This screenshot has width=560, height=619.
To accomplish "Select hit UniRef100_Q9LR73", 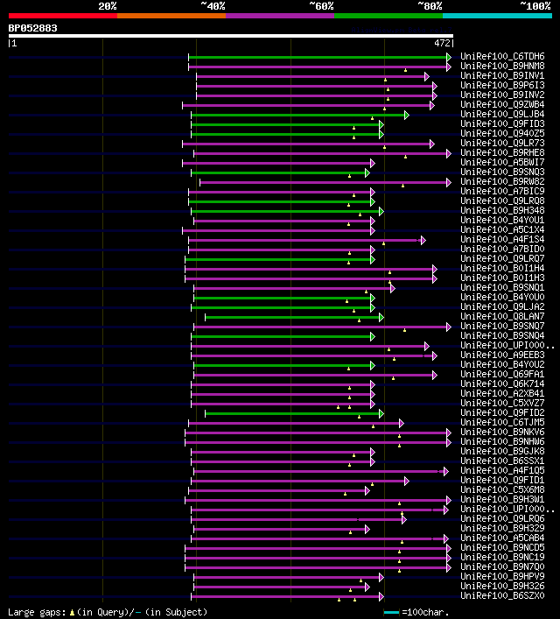I will pyautogui.click(x=502, y=143).
